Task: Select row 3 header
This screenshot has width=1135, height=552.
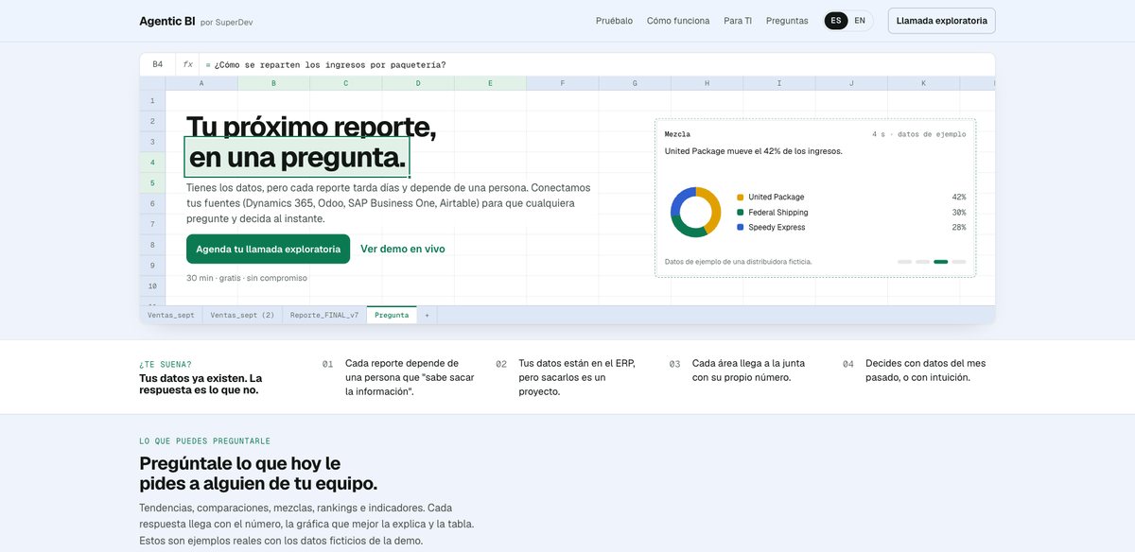Action: pyautogui.click(x=152, y=142)
